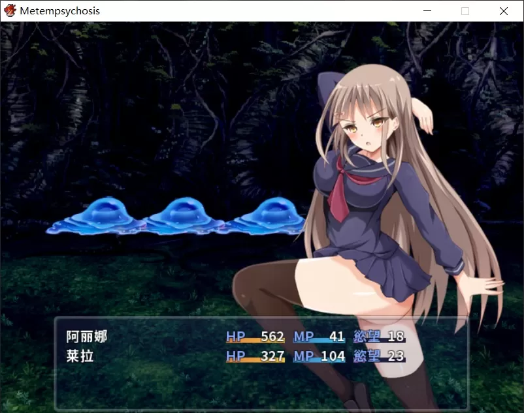Click 阿丽娜's HP gauge showing 562
Image resolution: width=524 pixels, height=413 pixels.
255,337
